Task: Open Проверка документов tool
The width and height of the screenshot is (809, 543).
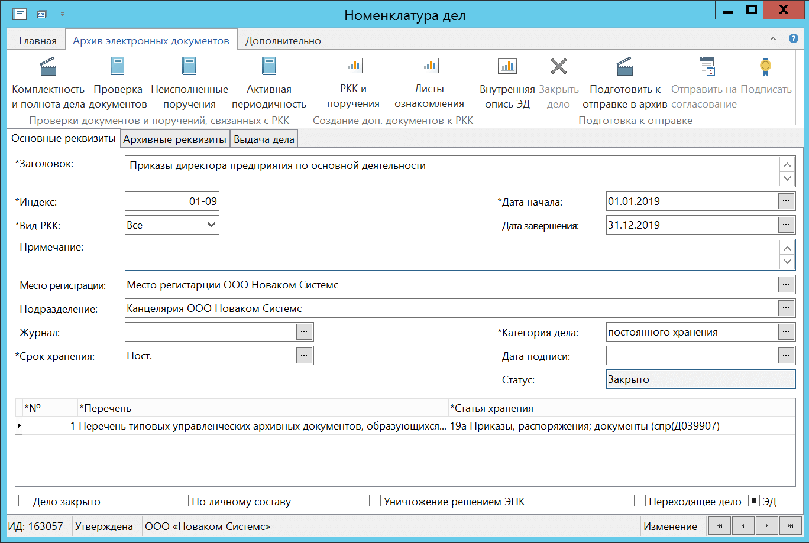Action: (118, 83)
